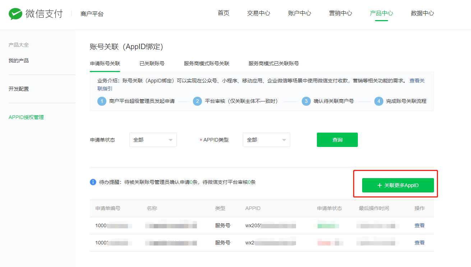Viewport: 471px width, 267px height.
Task: Switch to 服务商模式账号关联 tab
Action: (207, 63)
